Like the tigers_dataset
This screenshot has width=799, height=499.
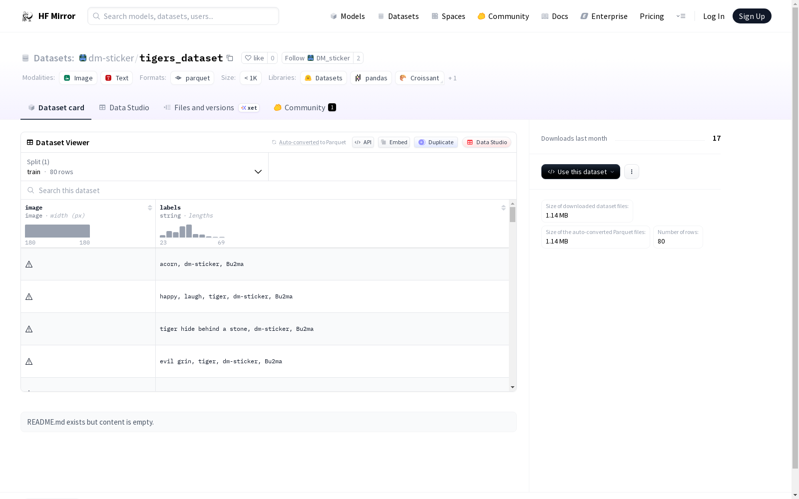[254, 58]
